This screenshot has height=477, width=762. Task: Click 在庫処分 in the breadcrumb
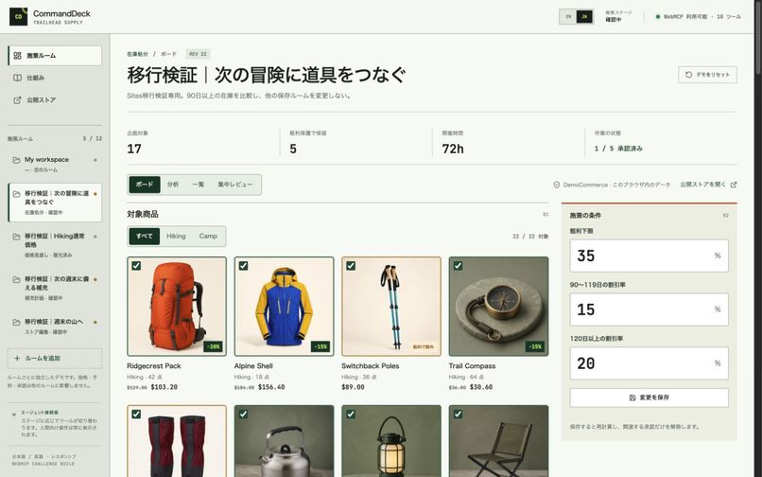[137, 54]
